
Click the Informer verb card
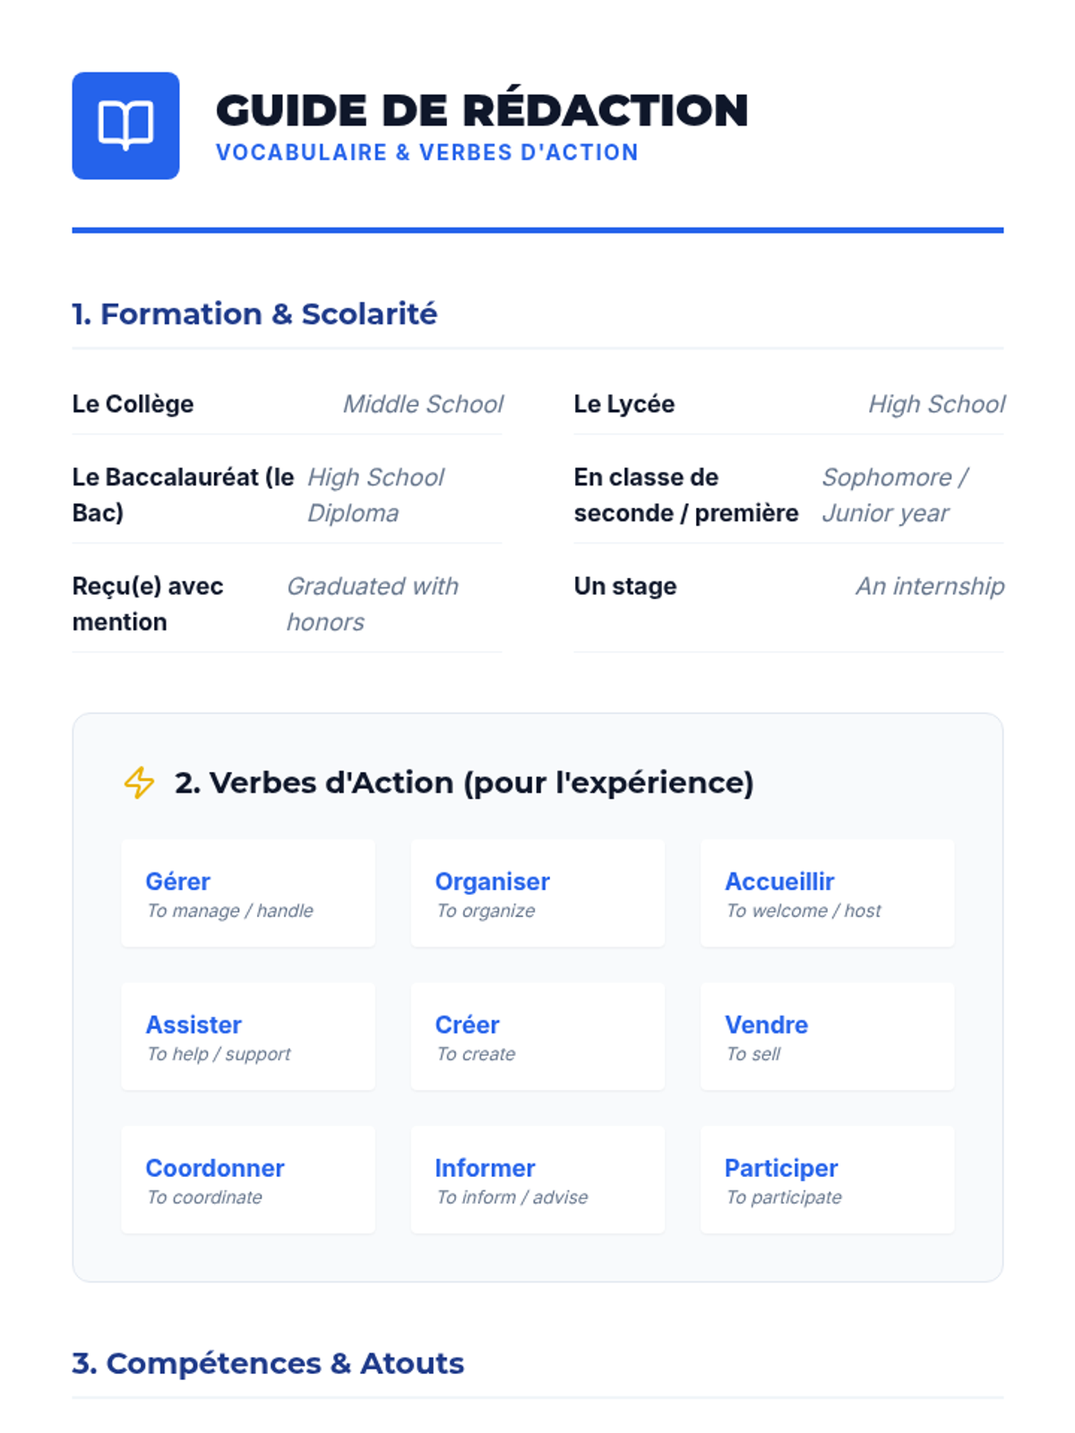point(537,1180)
